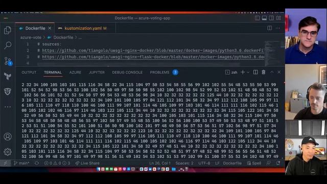
Task: Open the shield extension view in activity bar
Action: click(8, 91)
